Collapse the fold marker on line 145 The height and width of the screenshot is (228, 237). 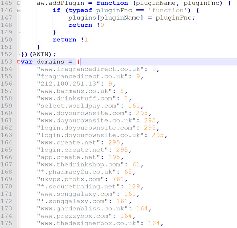coord(19,3)
